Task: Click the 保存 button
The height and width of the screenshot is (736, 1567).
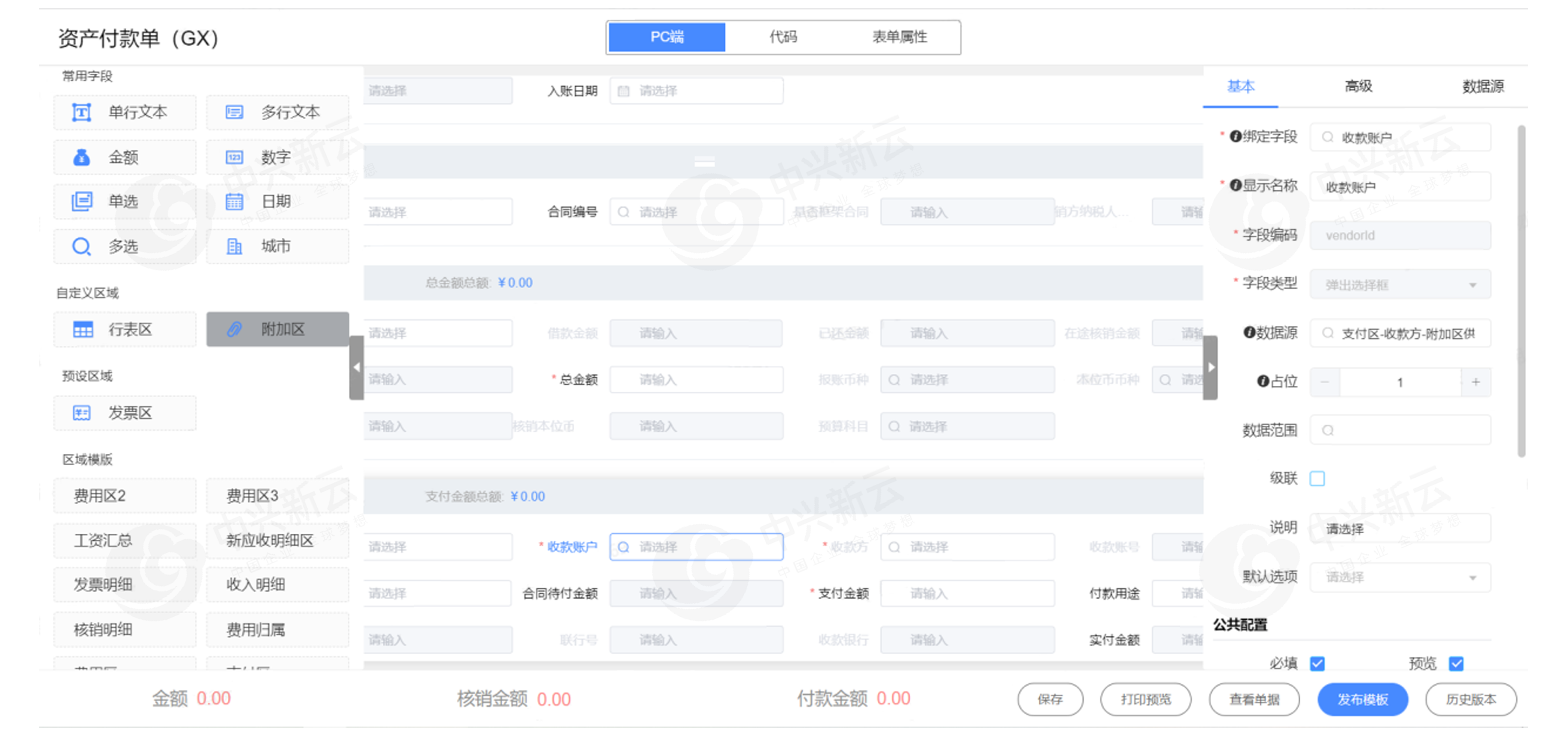Action: [1050, 700]
